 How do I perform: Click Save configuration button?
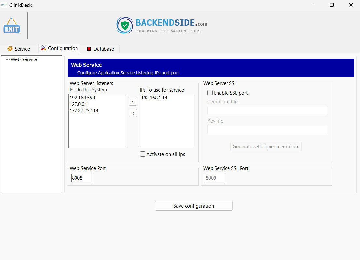194,206
